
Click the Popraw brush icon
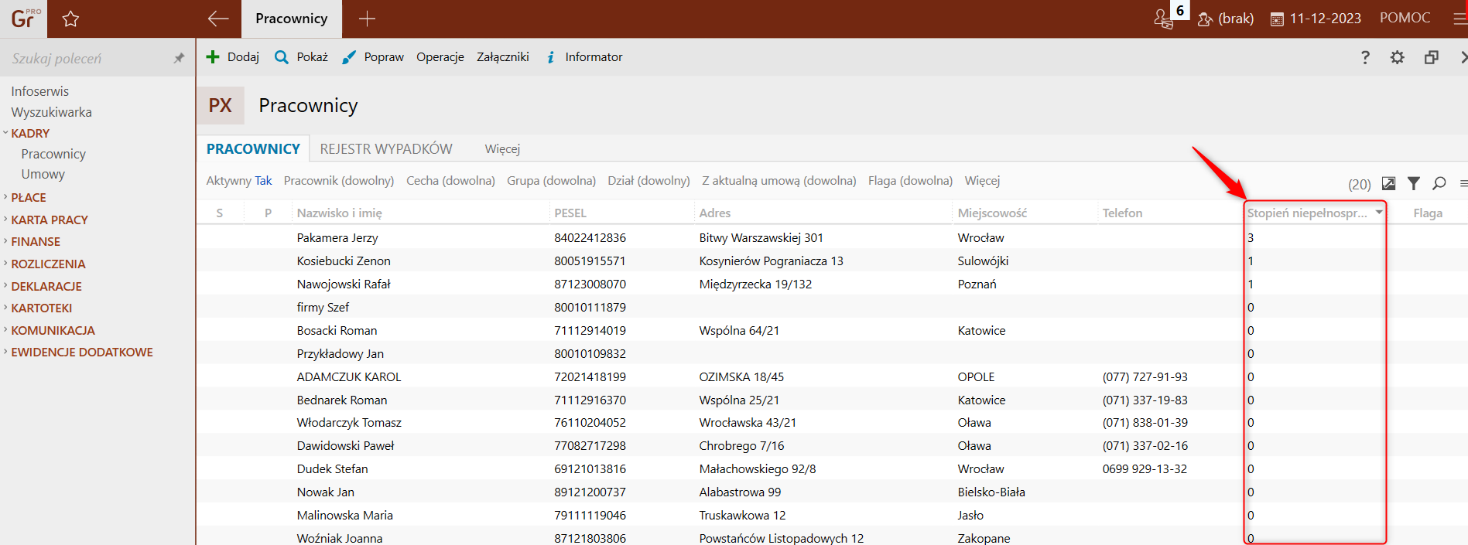tap(349, 57)
